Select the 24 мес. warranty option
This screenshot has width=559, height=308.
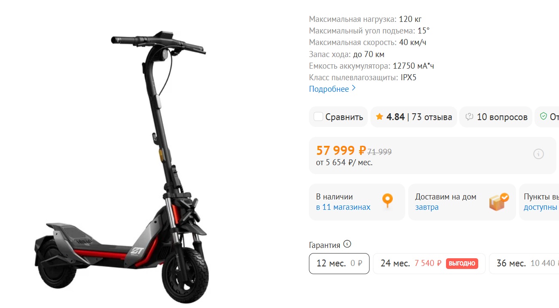click(429, 263)
